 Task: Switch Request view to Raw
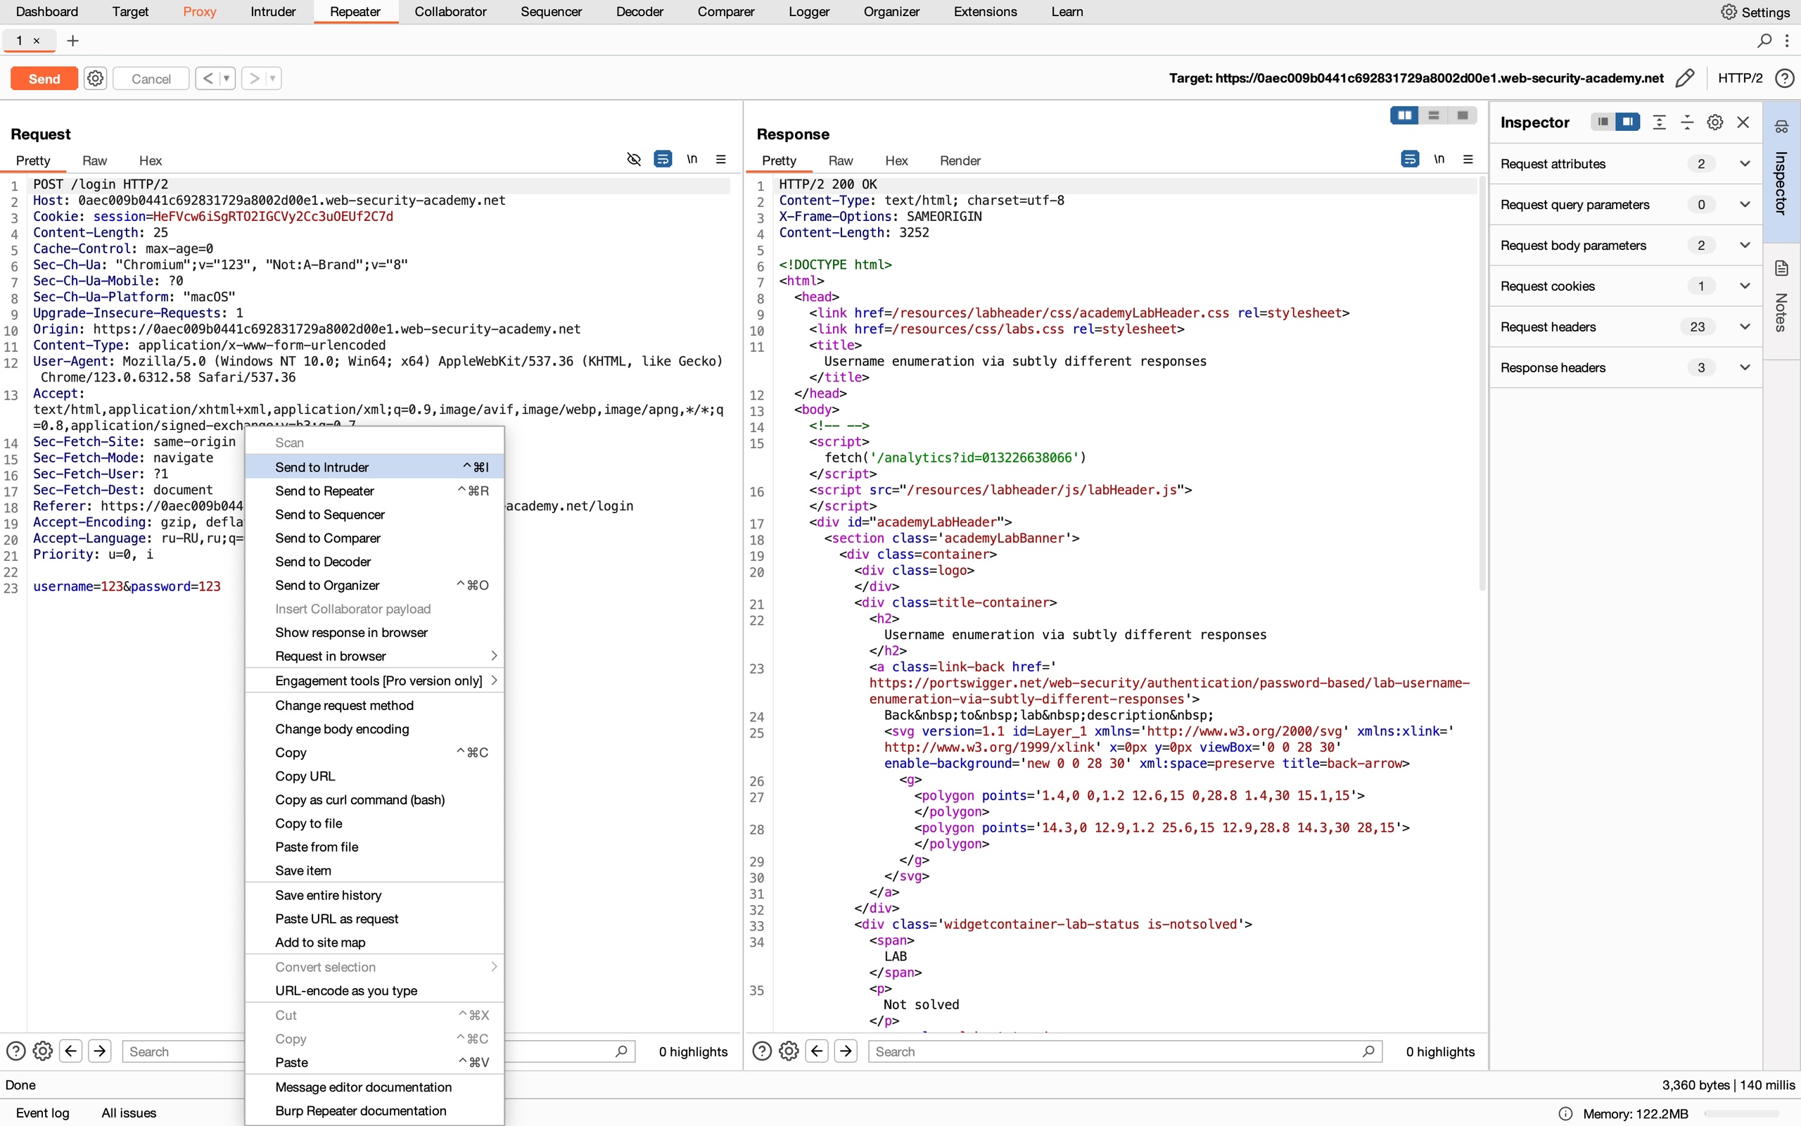[94, 160]
